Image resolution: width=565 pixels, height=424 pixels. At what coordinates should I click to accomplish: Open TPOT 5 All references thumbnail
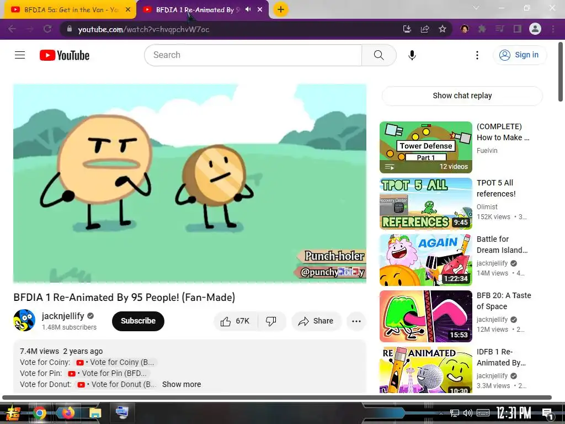pyautogui.click(x=425, y=203)
